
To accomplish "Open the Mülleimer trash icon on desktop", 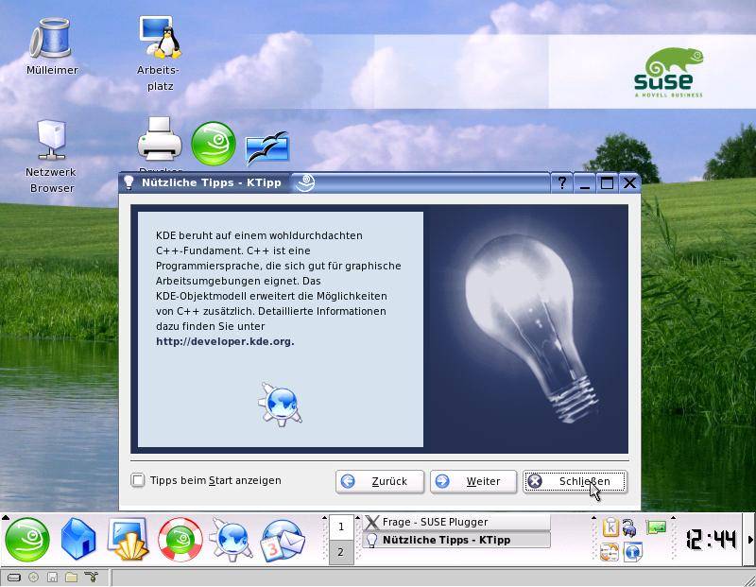I will point(51,39).
